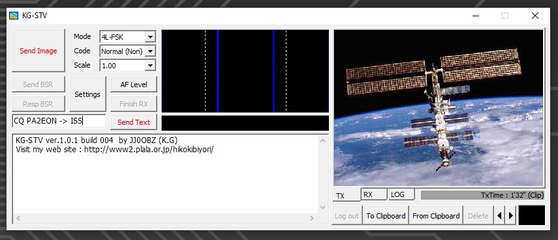Screen dimensions: 558x240
Task: Click the Send Image button
Action: 38,51
